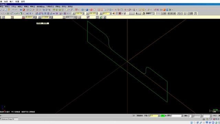Click the edit endpoint icon at ribbon bar start
The height and width of the screenshot is (124, 220).
tap(3, 17)
